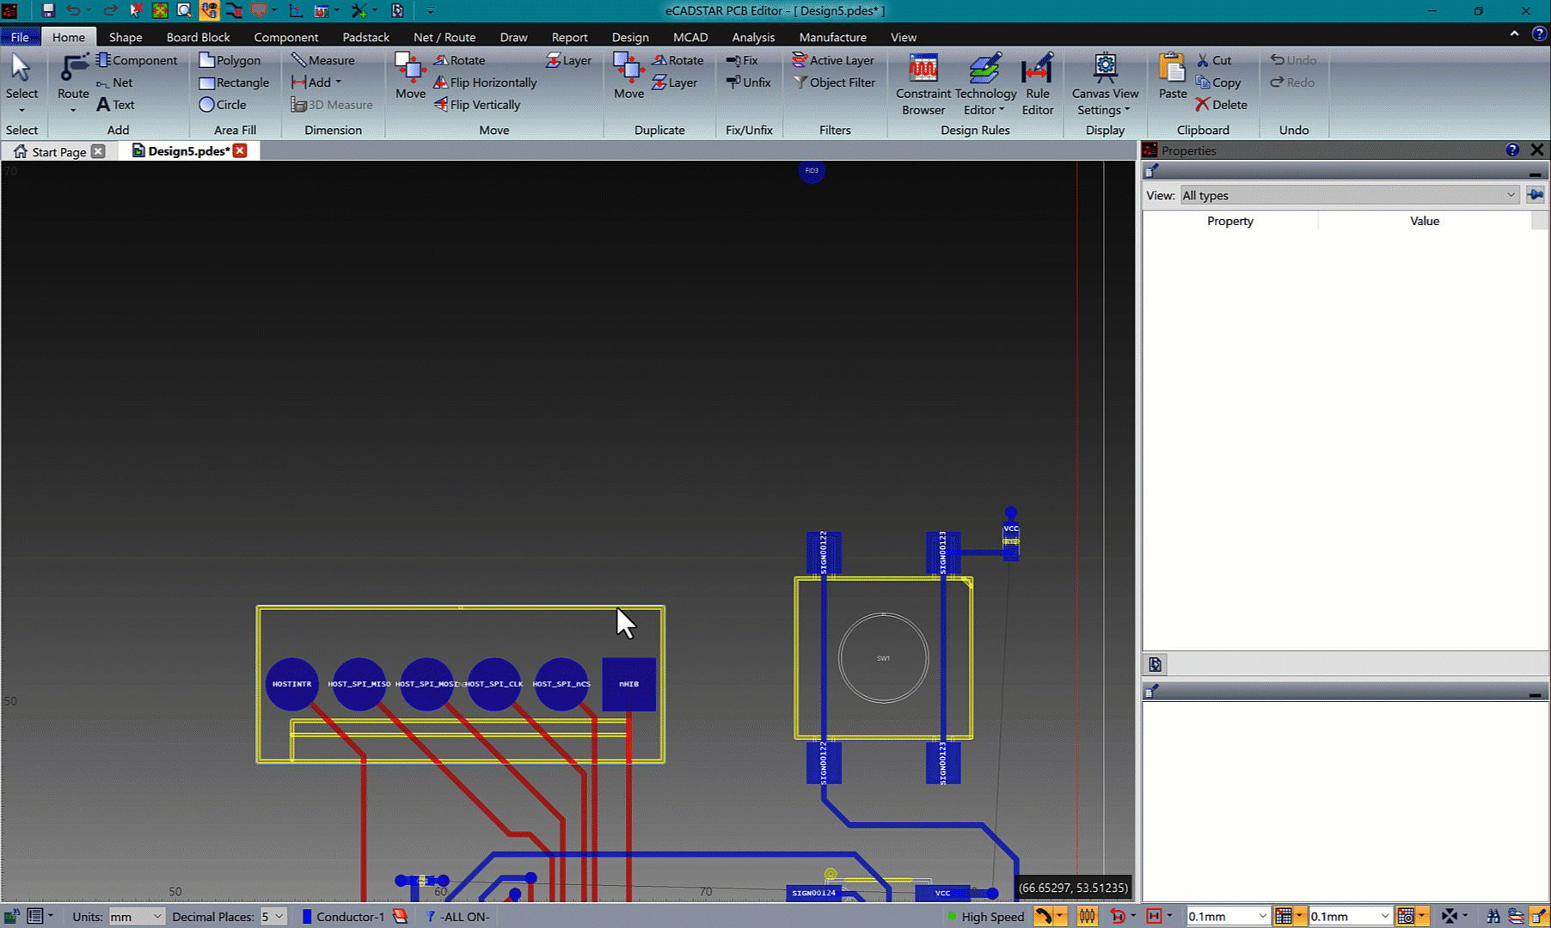Open the Rule Editor
Image resolution: width=1551 pixels, height=928 pixels.
(1038, 84)
